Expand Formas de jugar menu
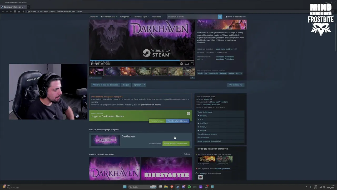337x190 pixels. [x=141, y=17]
